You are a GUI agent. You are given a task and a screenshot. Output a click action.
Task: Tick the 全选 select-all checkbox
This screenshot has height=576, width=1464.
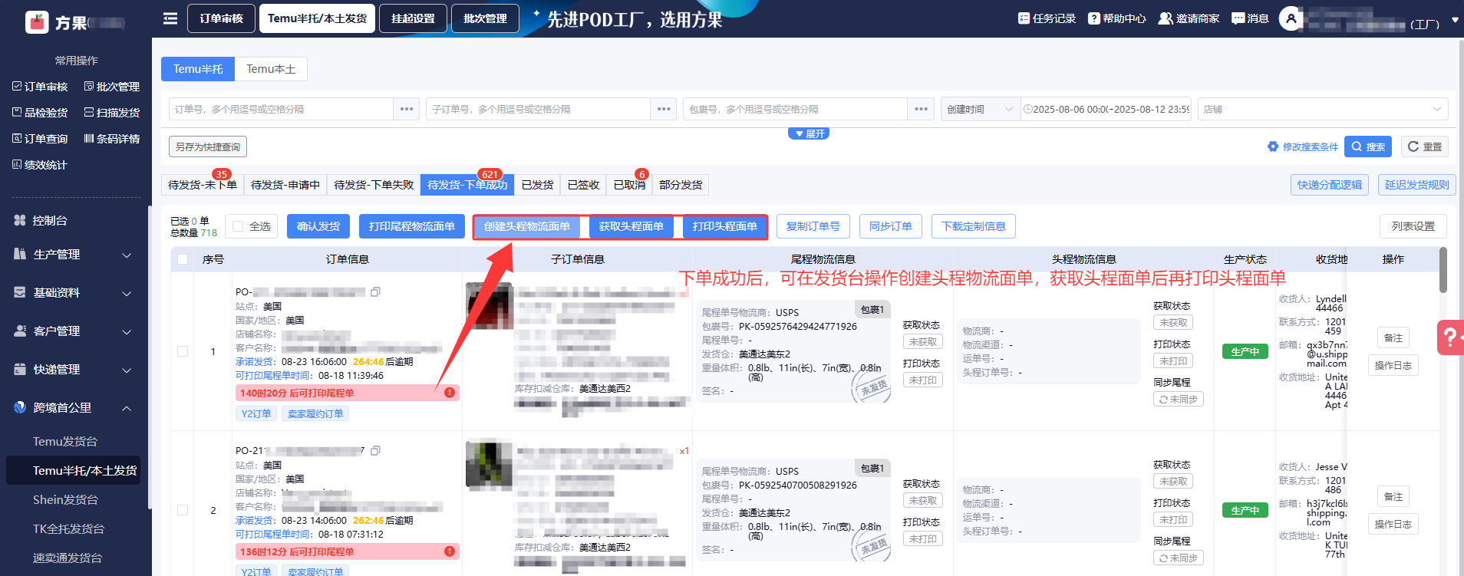click(238, 226)
